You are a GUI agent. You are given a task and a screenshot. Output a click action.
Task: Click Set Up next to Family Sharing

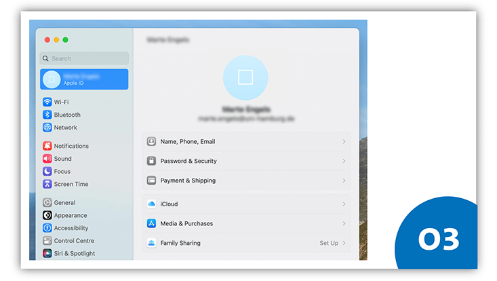329,243
